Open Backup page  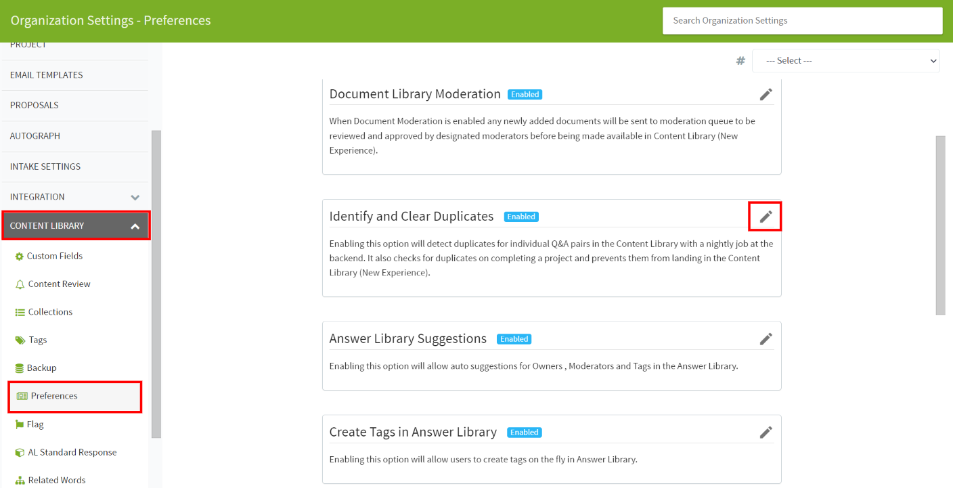click(42, 368)
